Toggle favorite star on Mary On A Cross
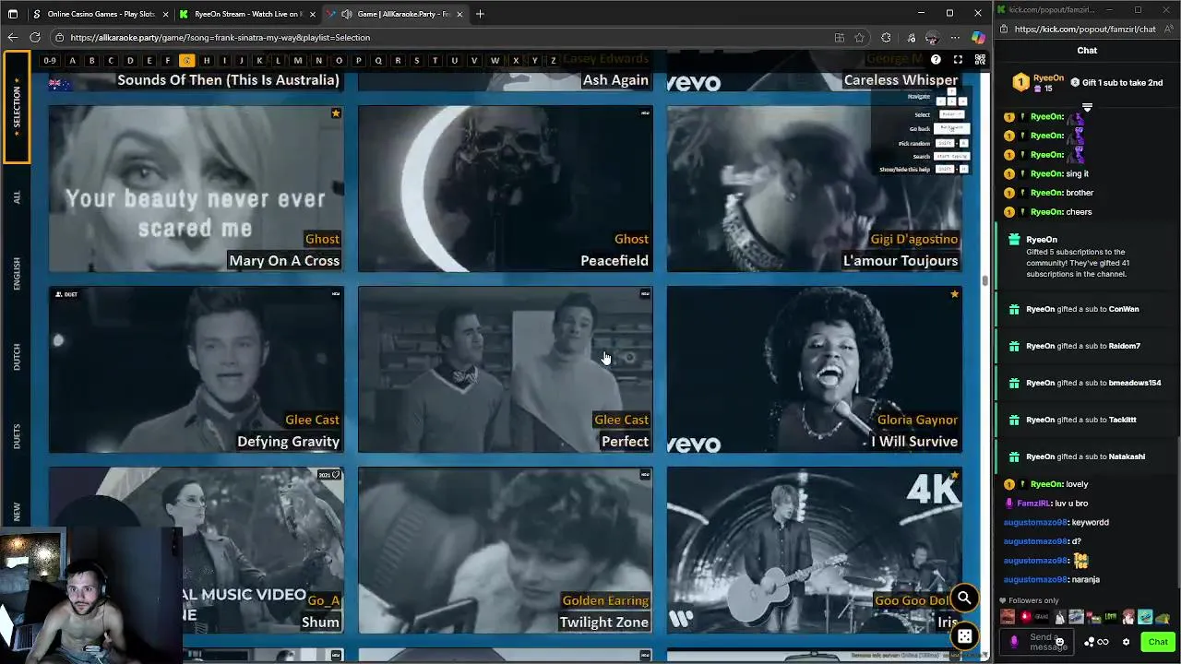This screenshot has width=1181, height=664. (336, 113)
